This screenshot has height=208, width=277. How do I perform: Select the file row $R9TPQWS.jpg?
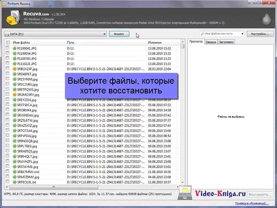pyautogui.click(x=93, y=90)
